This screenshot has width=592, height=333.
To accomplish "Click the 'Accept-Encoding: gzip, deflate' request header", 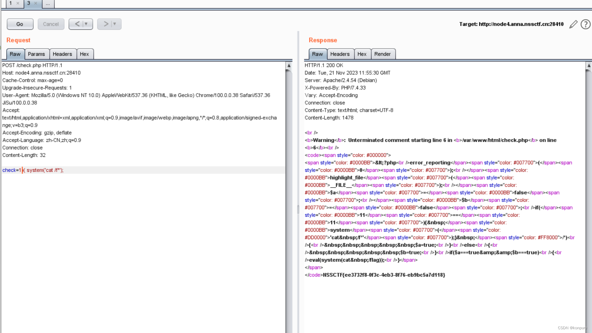I will 37,133.
